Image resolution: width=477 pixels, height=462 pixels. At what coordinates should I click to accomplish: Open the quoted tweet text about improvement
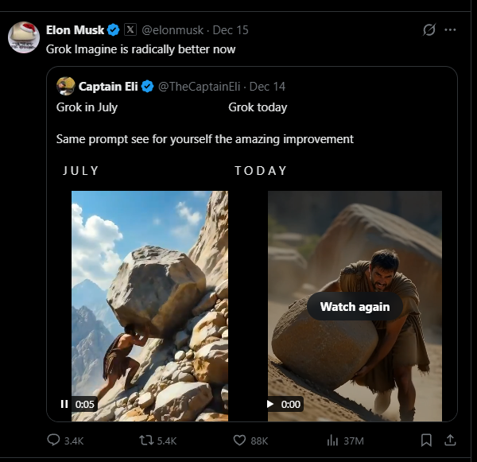[x=205, y=139]
